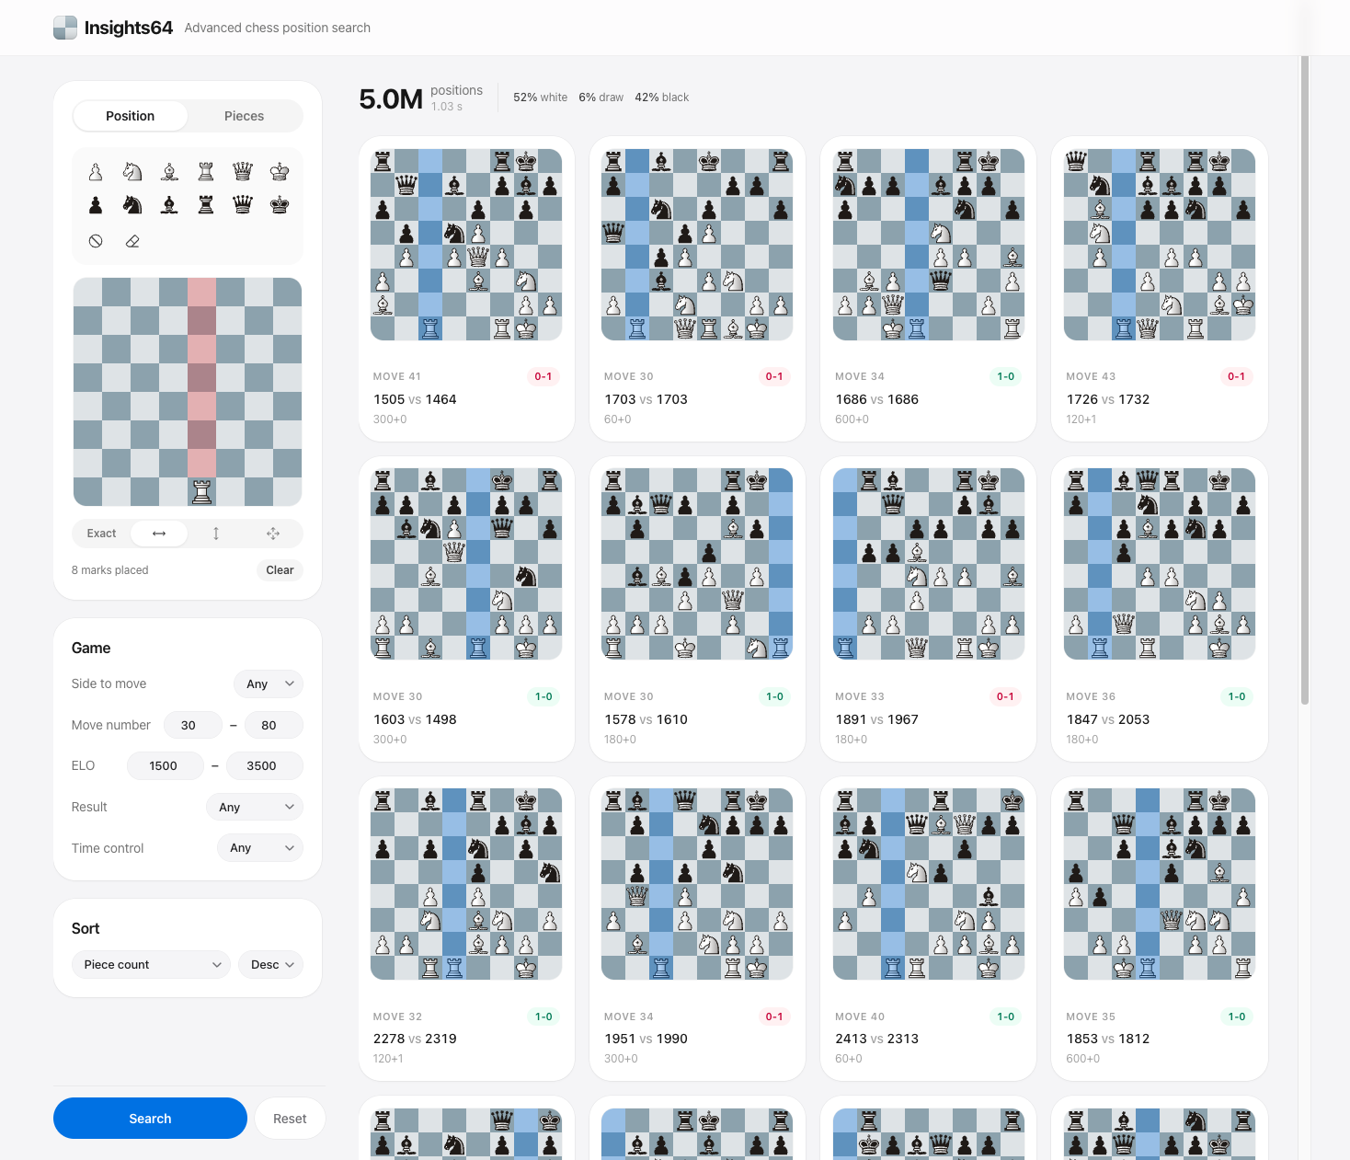This screenshot has width=1350, height=1160.
Task: Open the 2278 vs 2319 game board
Action: (466, 884)
